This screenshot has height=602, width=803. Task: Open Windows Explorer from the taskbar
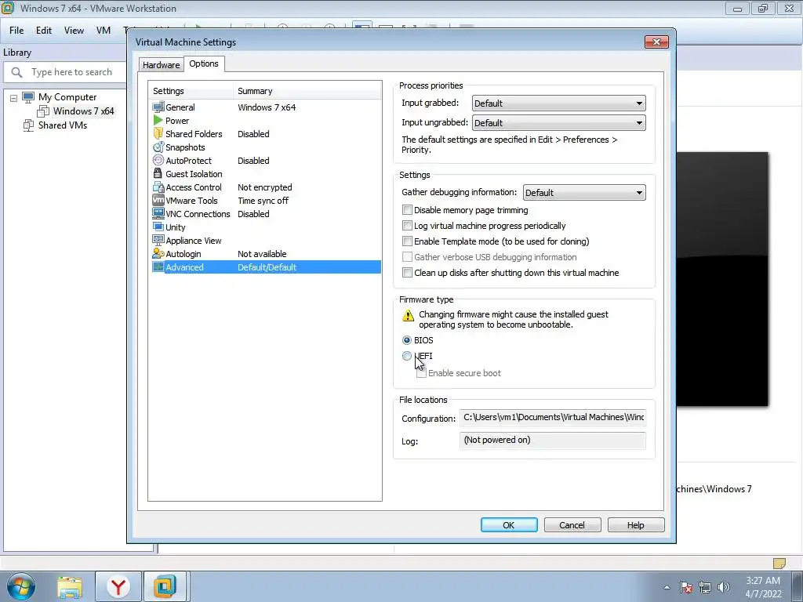pyautogui.click(x=70, y=587)
